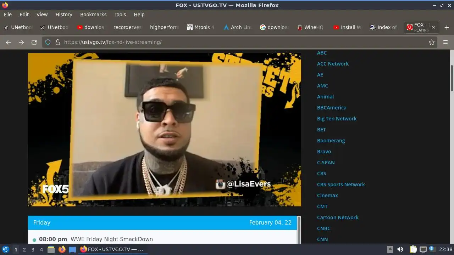Open tracking protection shield icon
Viewport: 454px width, 255px height.
[x=48, y=42]
